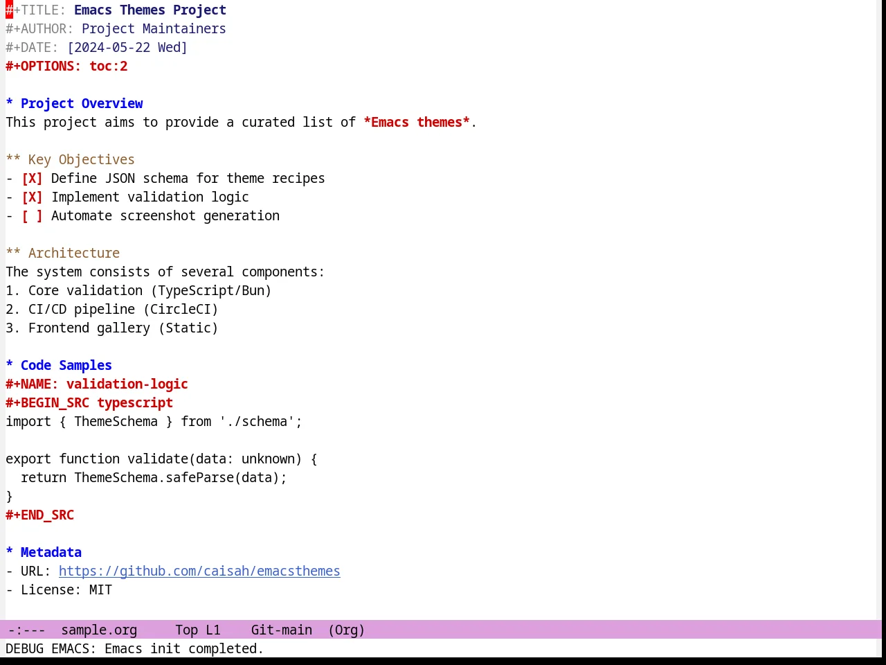
Task: Toggle the 'Implement validation logic' checkbox
Action: 32,197
